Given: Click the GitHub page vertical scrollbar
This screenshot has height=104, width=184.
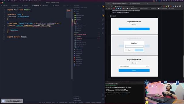Looking at the screenshot, I should pos(183,66).
